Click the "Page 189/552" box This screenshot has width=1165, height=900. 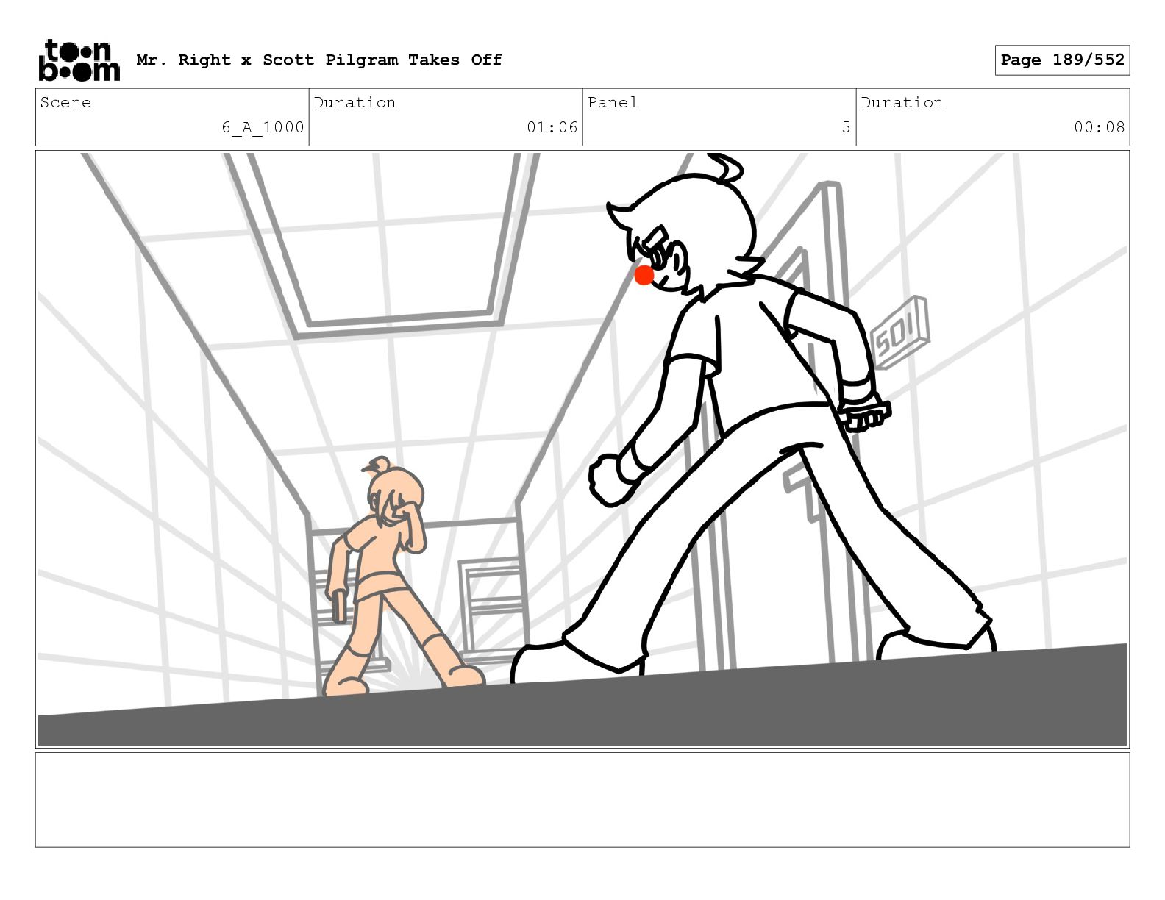click(1062, 60)
